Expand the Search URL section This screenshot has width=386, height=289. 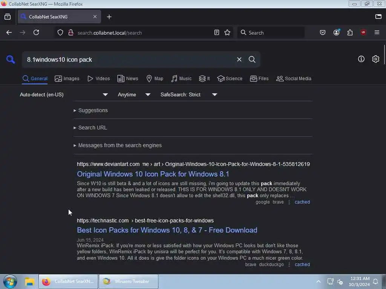click(90, 128)
